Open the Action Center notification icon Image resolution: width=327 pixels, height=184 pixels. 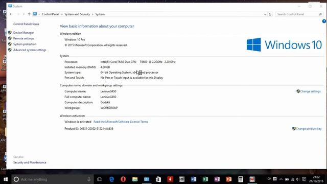304,179
